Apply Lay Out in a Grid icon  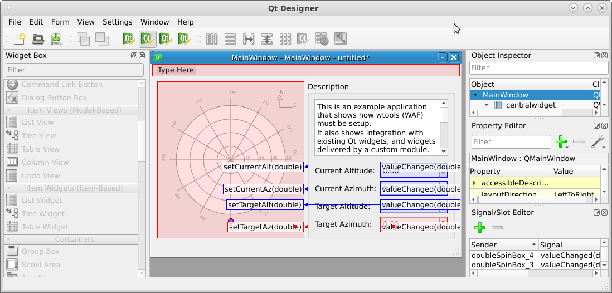coord(285,39)
